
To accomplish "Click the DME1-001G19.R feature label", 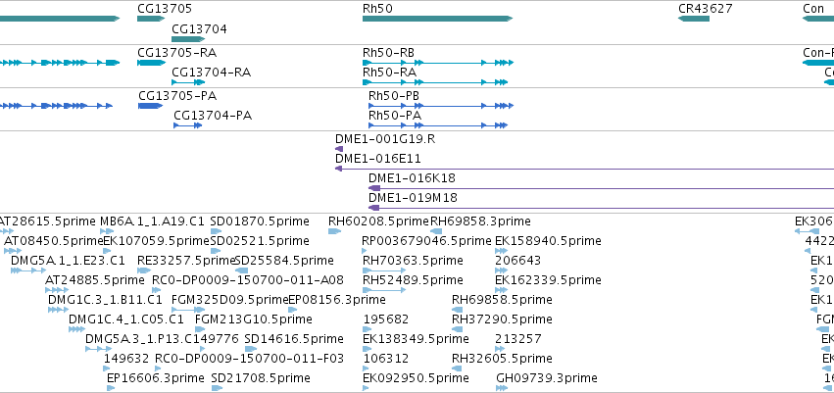I will click(x=385, y=139).
